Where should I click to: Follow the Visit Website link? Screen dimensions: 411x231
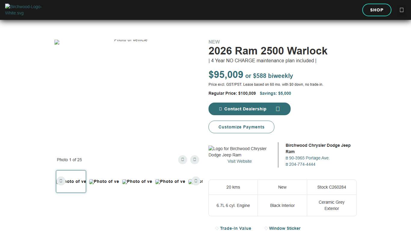239,161
